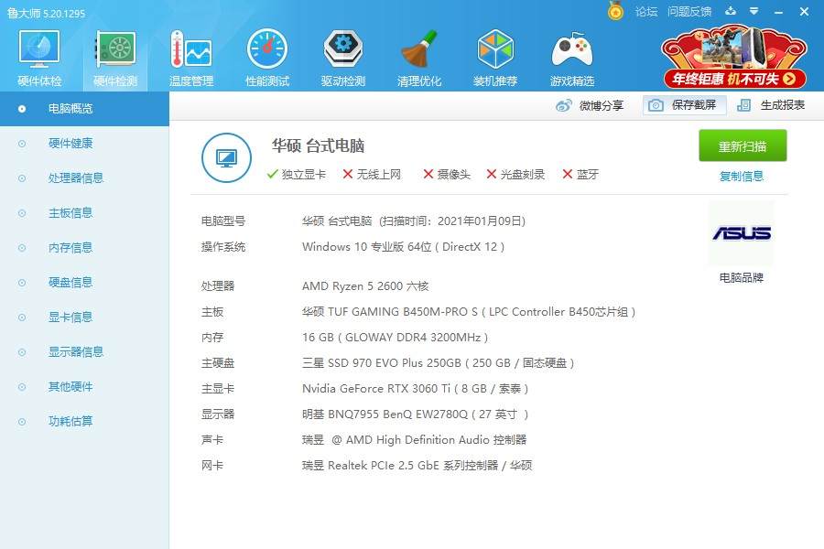Open the main menu arrow in titlebar
Screen dimensions: 824x549
(x=752, y=12)
